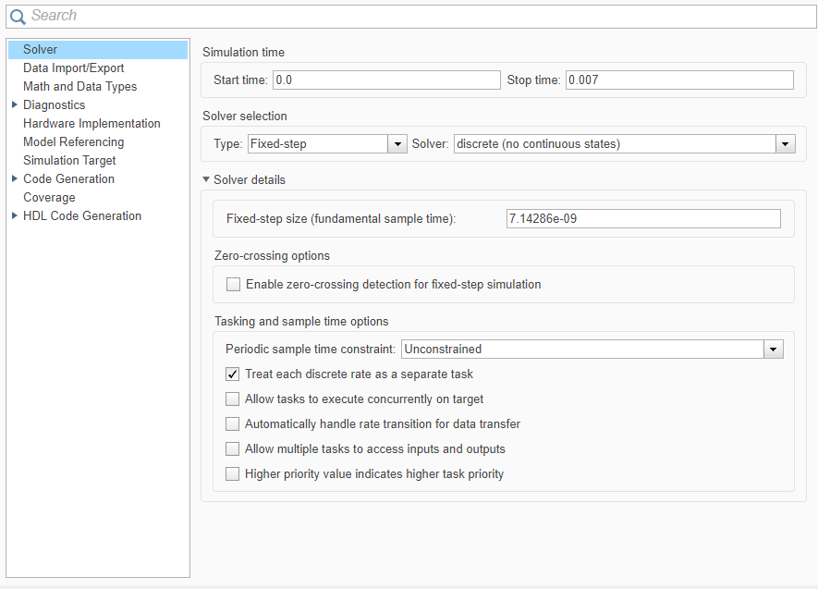Click the Stop time field

click(679, 80)
